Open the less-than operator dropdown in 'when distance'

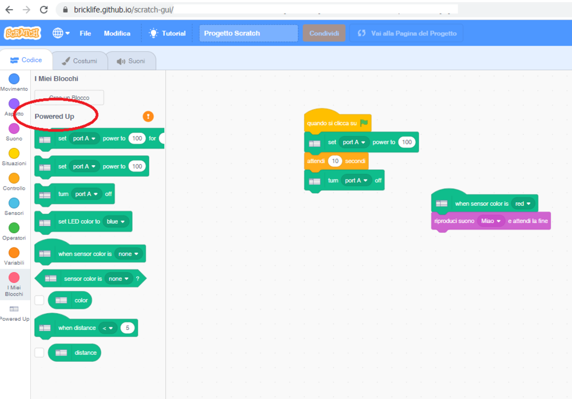(x=108, y=328)
